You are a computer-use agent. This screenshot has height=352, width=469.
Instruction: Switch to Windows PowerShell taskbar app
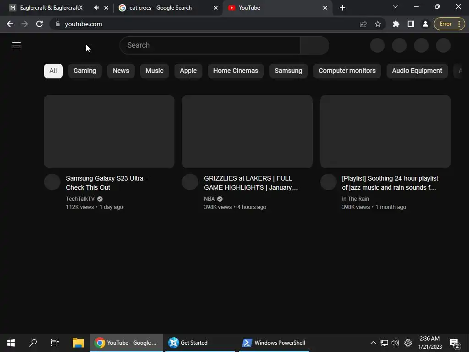tap(274, 343)
